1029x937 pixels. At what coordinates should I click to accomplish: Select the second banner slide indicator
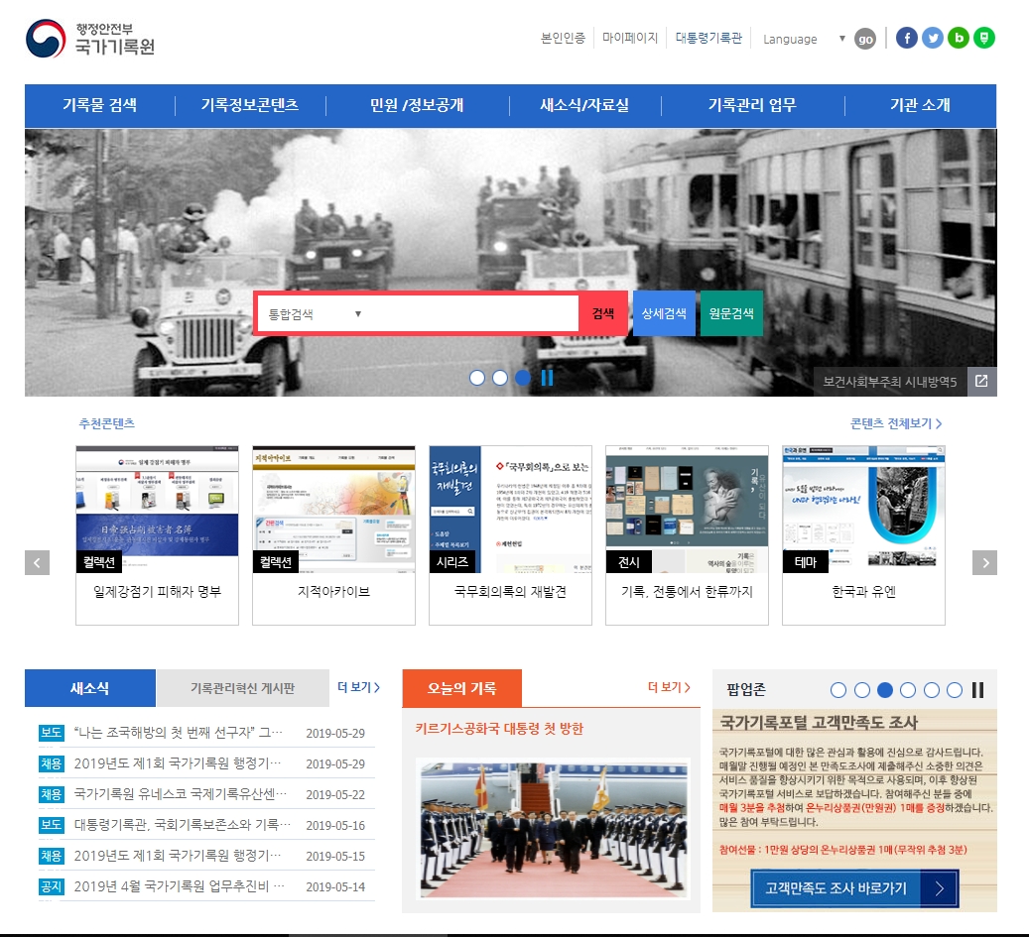pyautogui.click(x=500, y=378)
